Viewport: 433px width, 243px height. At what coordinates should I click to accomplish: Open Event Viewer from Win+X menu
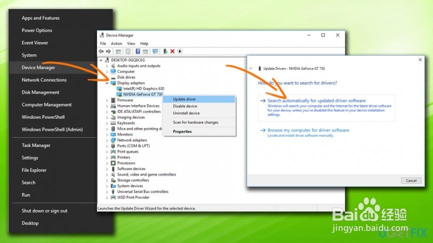[35, 43]
